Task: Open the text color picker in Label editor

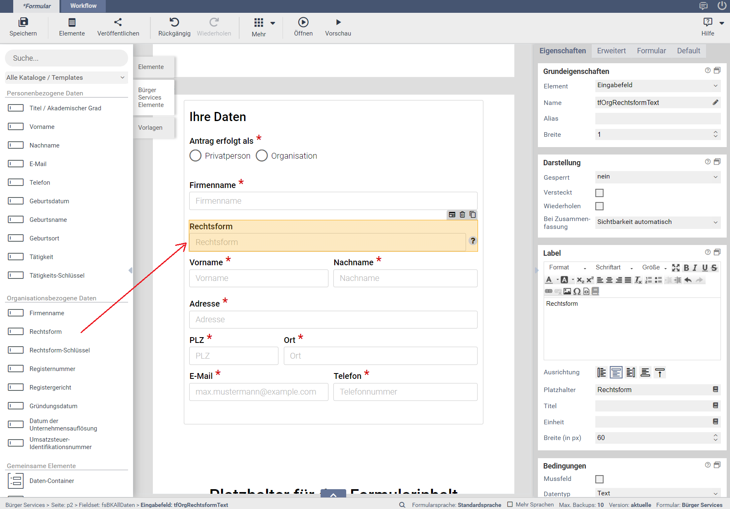Action: [549, 280]
